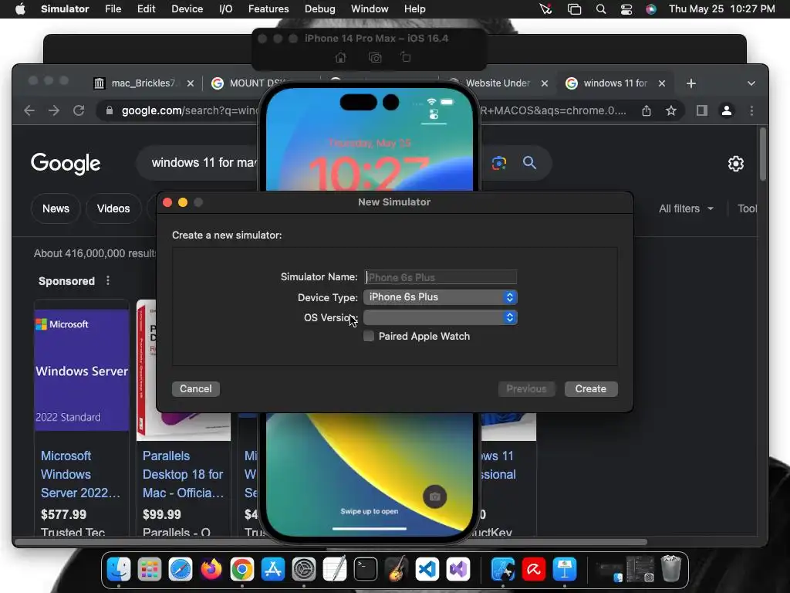Open the Simulator File menu
The height and width of the screenshot is (593, 790).
[113, 9]
